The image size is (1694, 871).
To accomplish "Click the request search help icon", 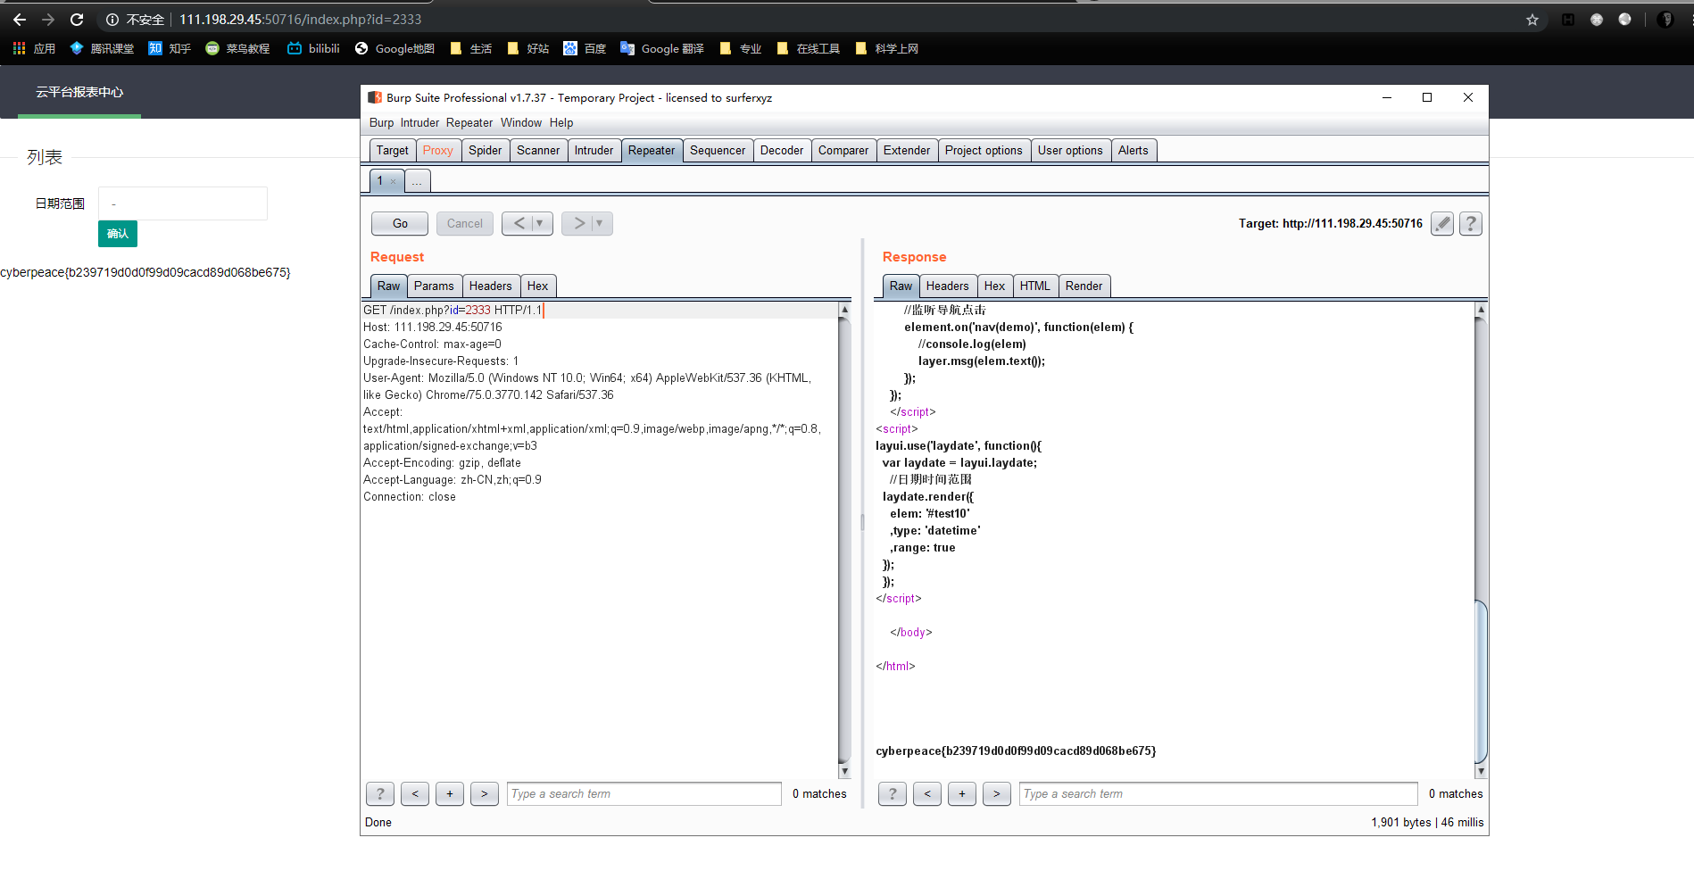I will [380, 793].
